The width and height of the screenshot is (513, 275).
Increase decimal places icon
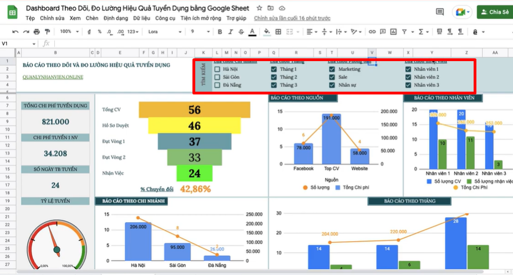click(x=120, y=32)
